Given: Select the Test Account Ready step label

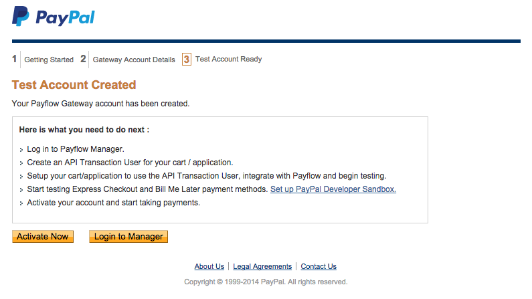Looking at the screenshot, I should pos(228,59).
